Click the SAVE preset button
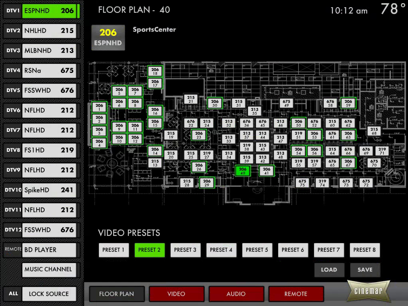Image resolution: width=408 pixels, height=306 pixels. (x=365, y=270)
